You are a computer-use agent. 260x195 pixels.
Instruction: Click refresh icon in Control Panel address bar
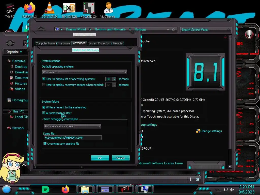(x=173, y=29)
